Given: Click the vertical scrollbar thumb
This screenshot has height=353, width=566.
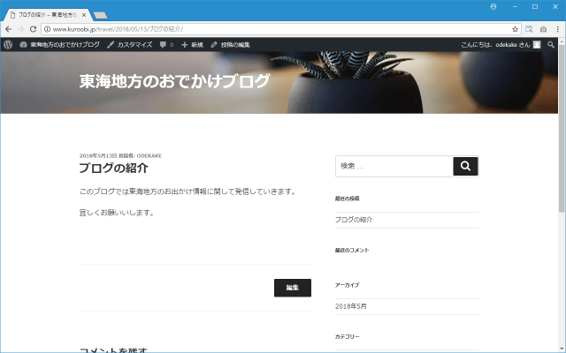Looking at the screenshot, I should [562, 129].
